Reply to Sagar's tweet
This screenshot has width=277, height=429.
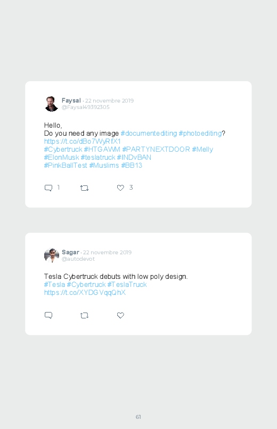pos(48,315)
